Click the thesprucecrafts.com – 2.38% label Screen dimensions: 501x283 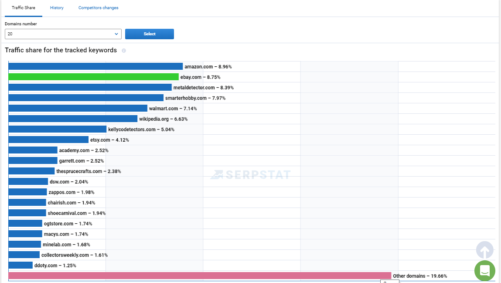click(x=89, y=171)
